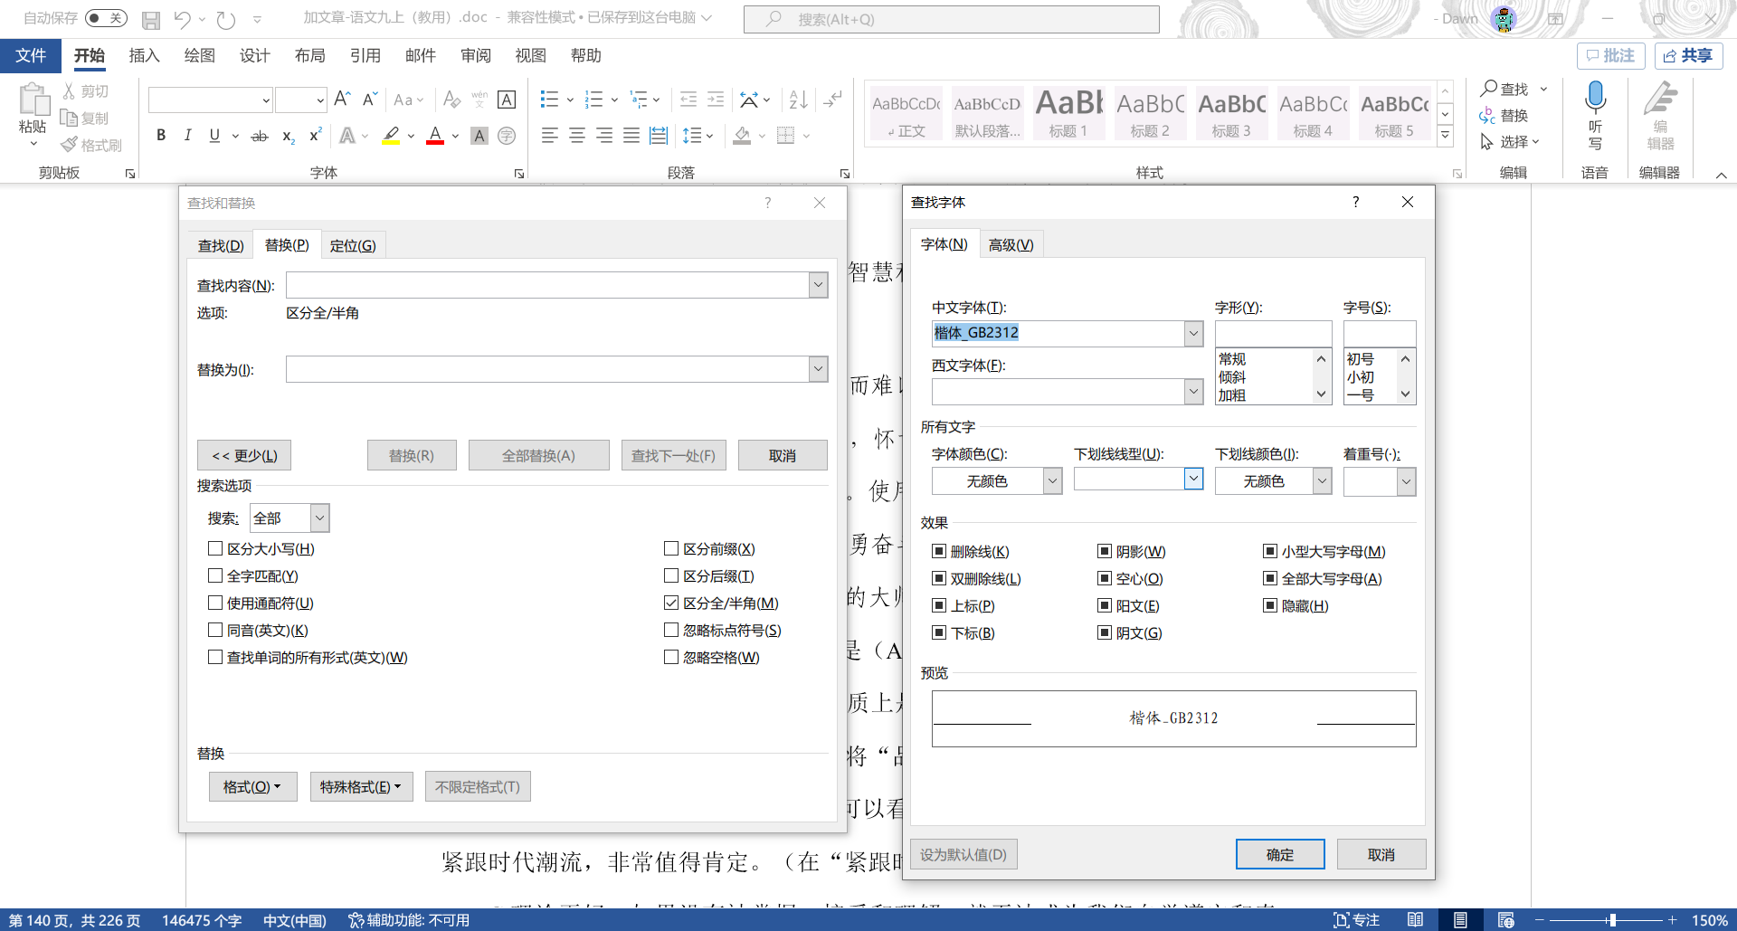Click the save icon in title bar
The width and height of the screenshot is (1737, 931).
tap(151, 19)
